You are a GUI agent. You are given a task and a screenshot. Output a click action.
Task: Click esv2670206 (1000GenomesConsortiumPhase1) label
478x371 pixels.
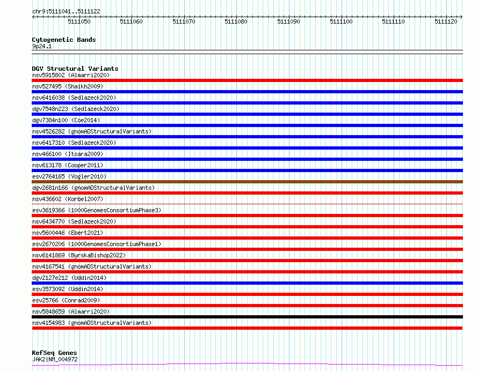point(97,244)
